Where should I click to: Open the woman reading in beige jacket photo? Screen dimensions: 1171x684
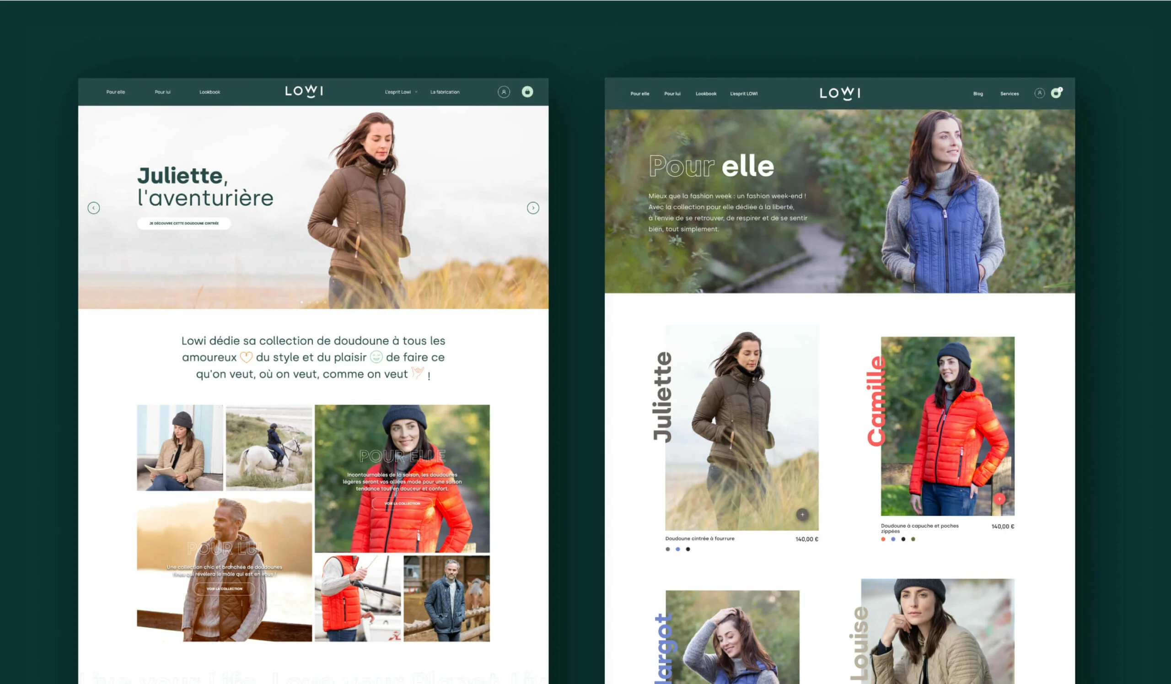tap(180, 447)
